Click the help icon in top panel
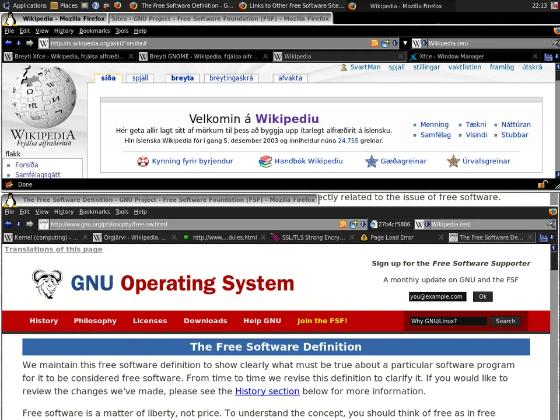Screen dimensions: 560x420 pos(95,5)
